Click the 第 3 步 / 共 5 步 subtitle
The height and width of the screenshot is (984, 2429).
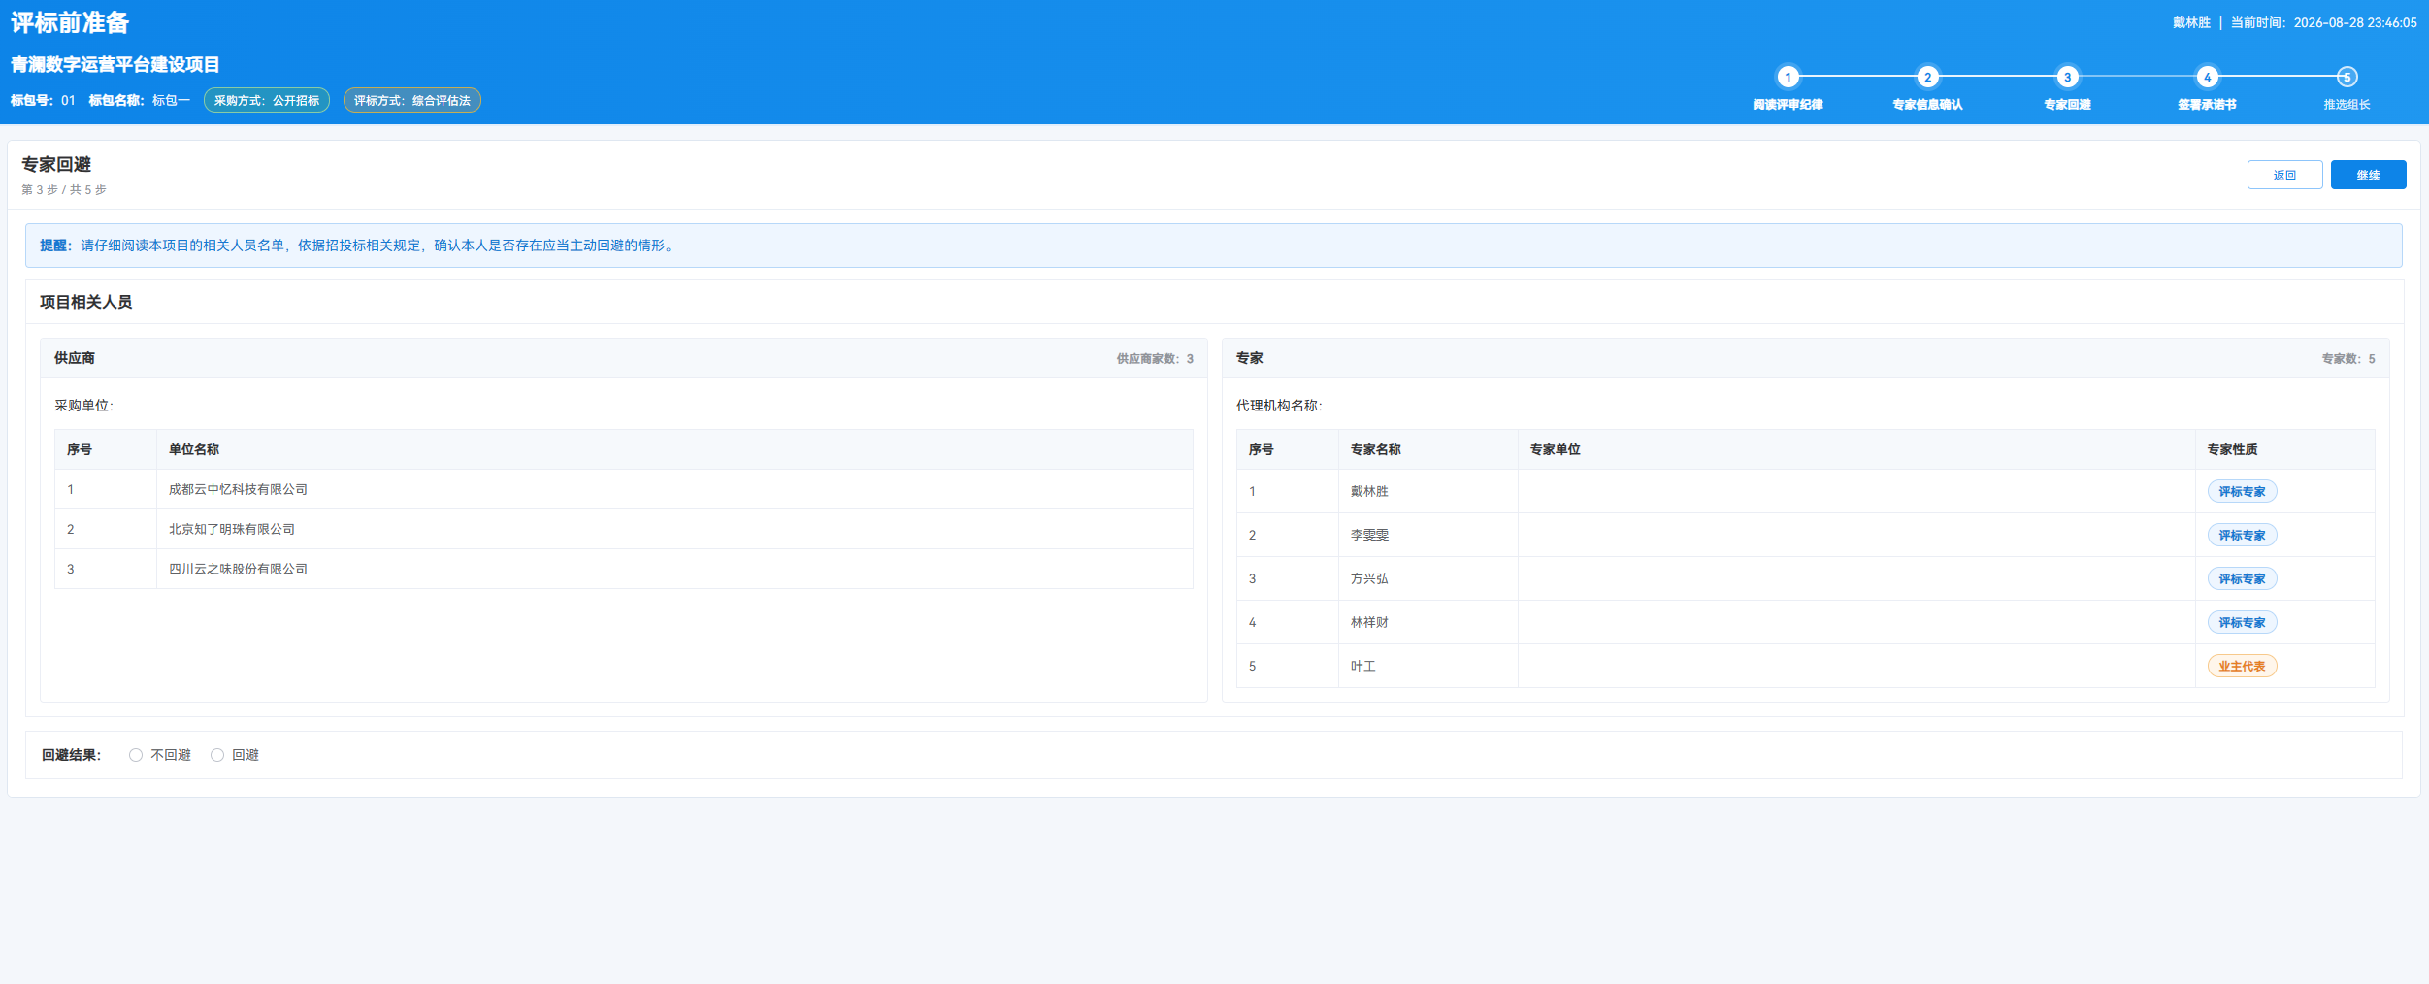pyautogui.click(x=64, y=189)
